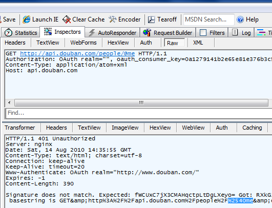Open the api.douban.com/people/@me link
The image size is (272, 208).
(x=77, y=53)
